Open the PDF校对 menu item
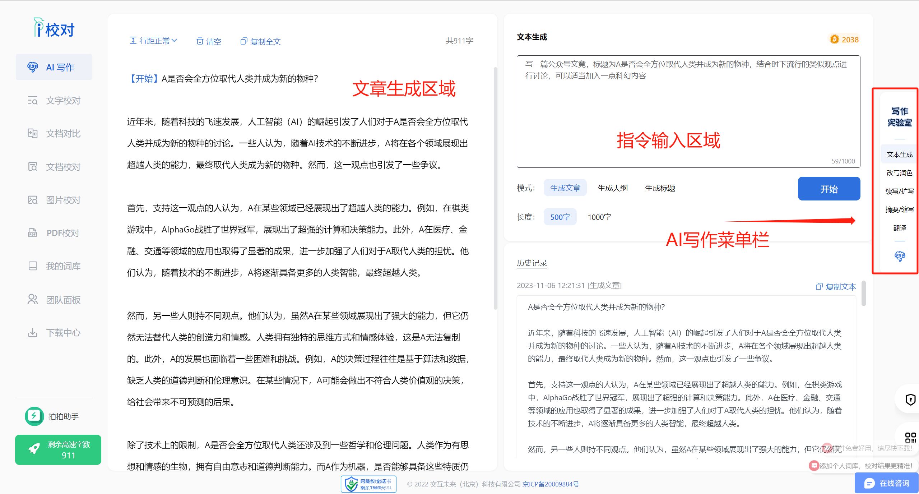The height and width of the screenshot is (494, 919). (x=54, y=233)
